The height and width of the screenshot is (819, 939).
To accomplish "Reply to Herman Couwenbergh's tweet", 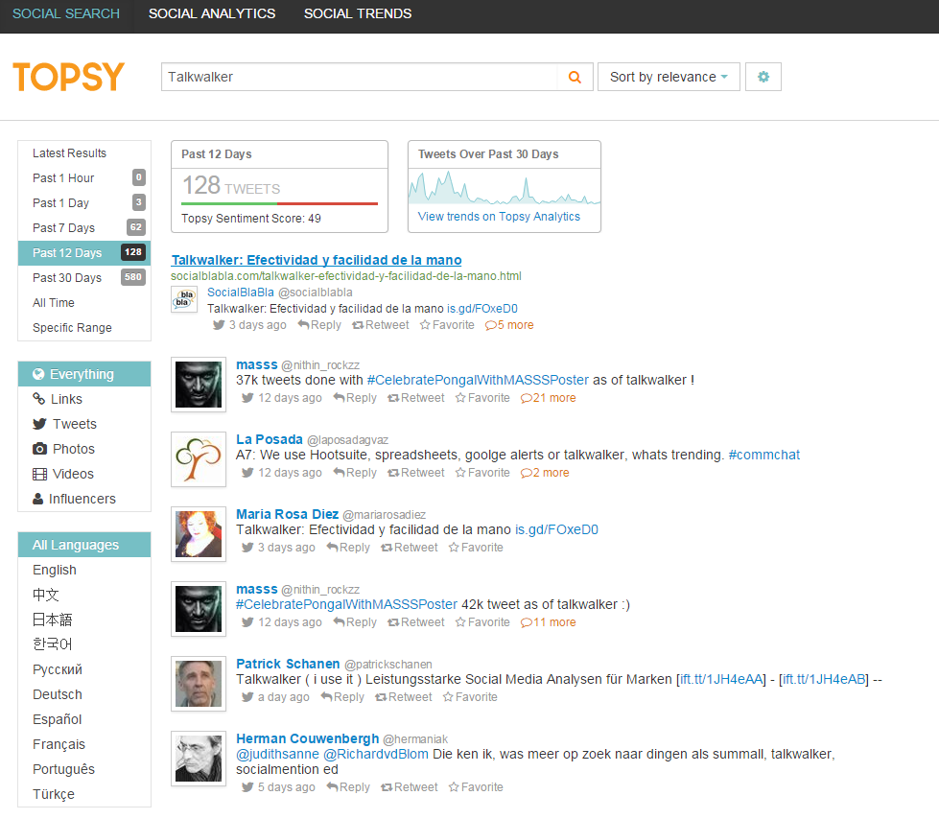I will pos(348,786).
